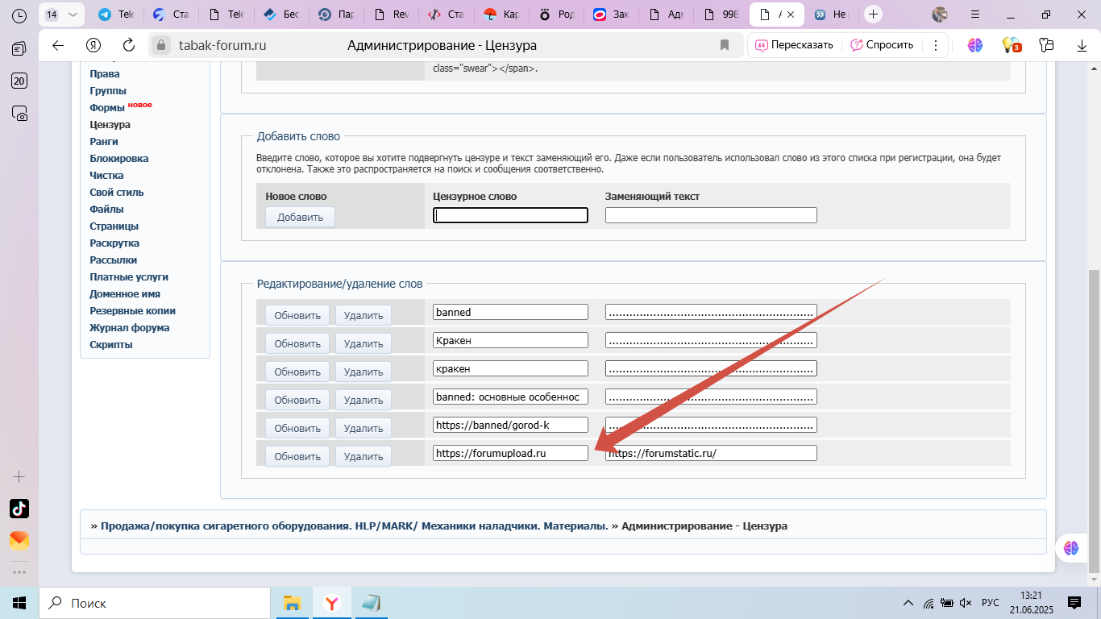Open Yandex Browser taskbar icon
This screenshot has width=1101, height=619.
tap(331, 603)
